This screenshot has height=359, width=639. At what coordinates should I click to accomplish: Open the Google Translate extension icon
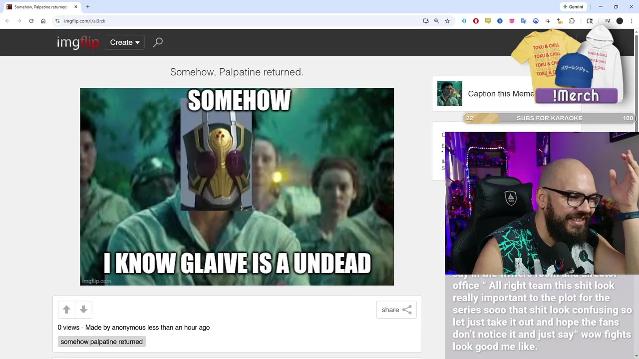pos(524,21)
